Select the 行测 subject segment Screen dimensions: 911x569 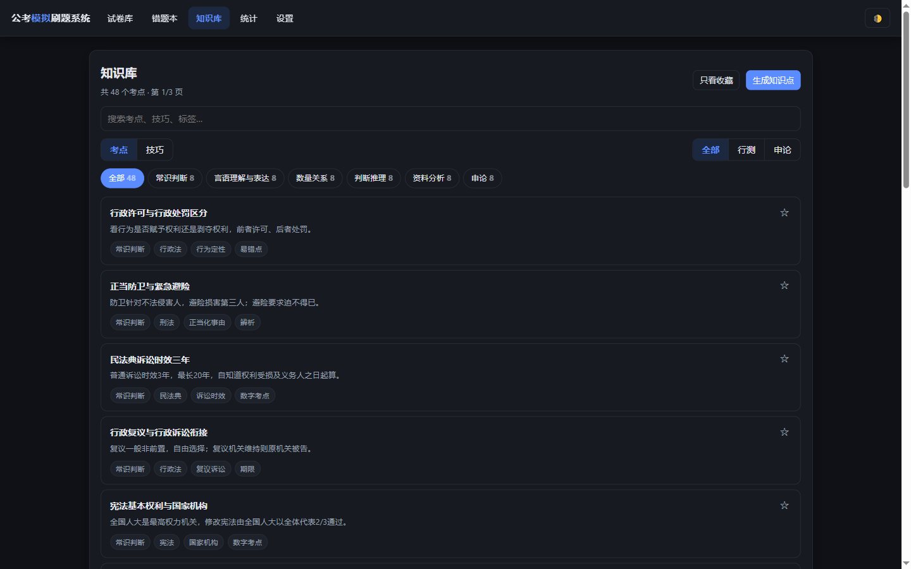tap(747, 150)
